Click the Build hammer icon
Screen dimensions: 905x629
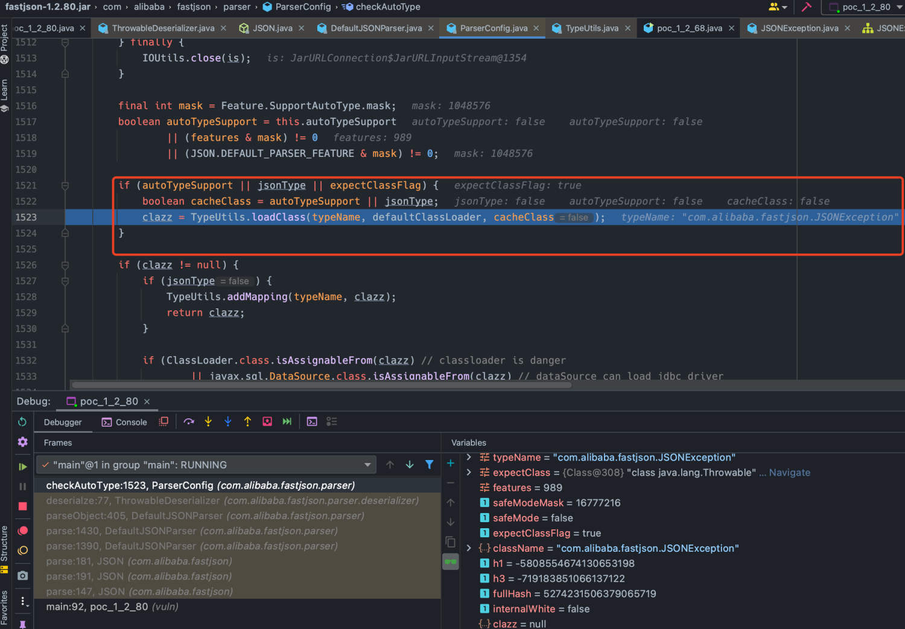(x=807, y=7)
